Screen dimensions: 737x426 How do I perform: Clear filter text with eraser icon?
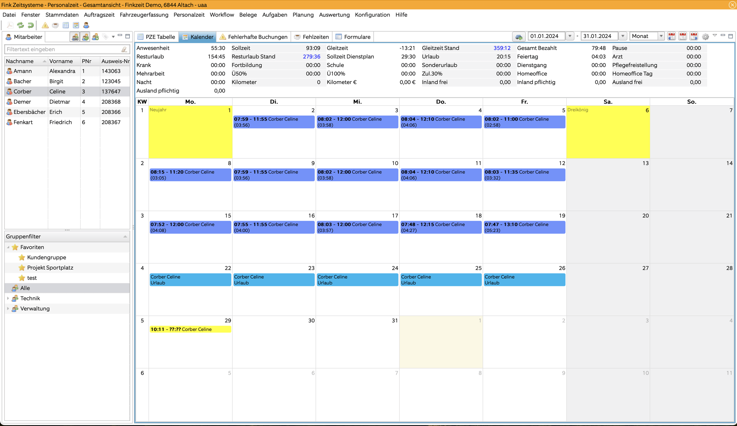click(125, 49)
